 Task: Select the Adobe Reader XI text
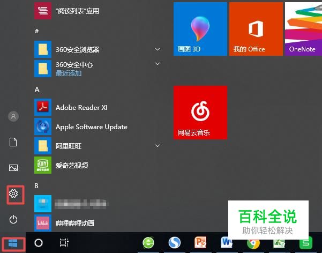coord(81,108)
